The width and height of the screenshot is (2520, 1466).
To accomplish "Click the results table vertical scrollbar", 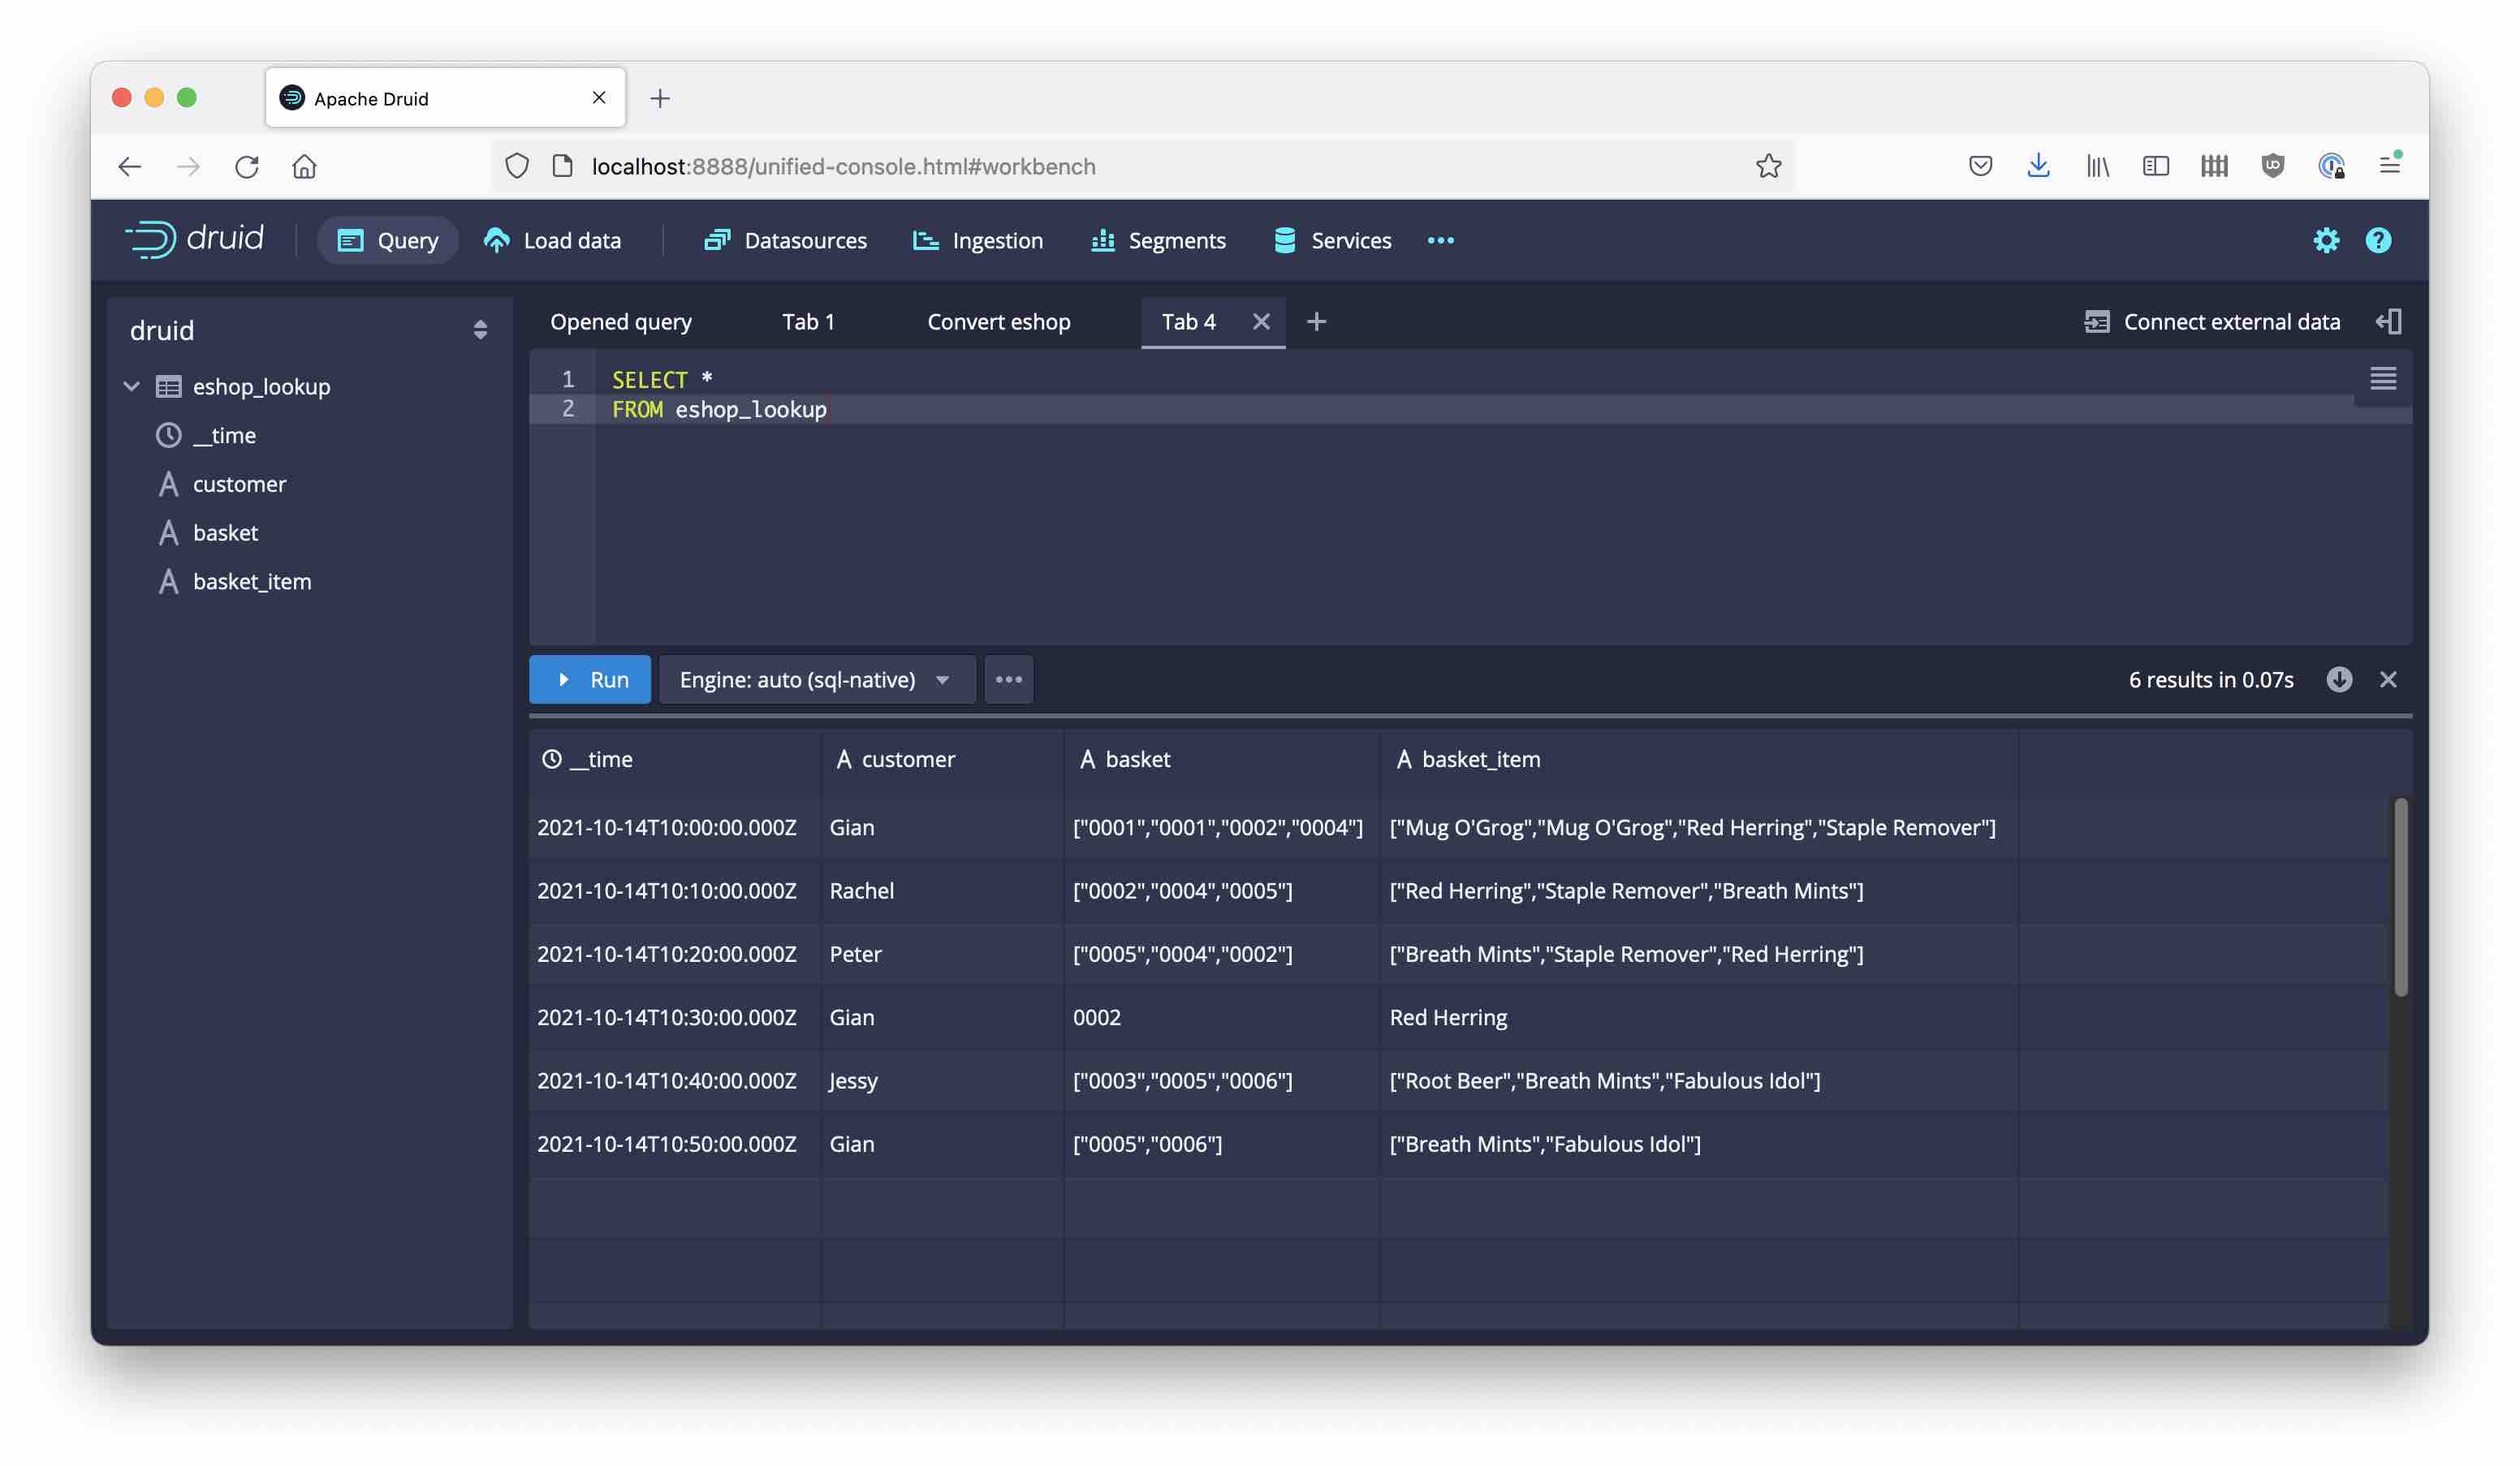I will [2400, 896].
